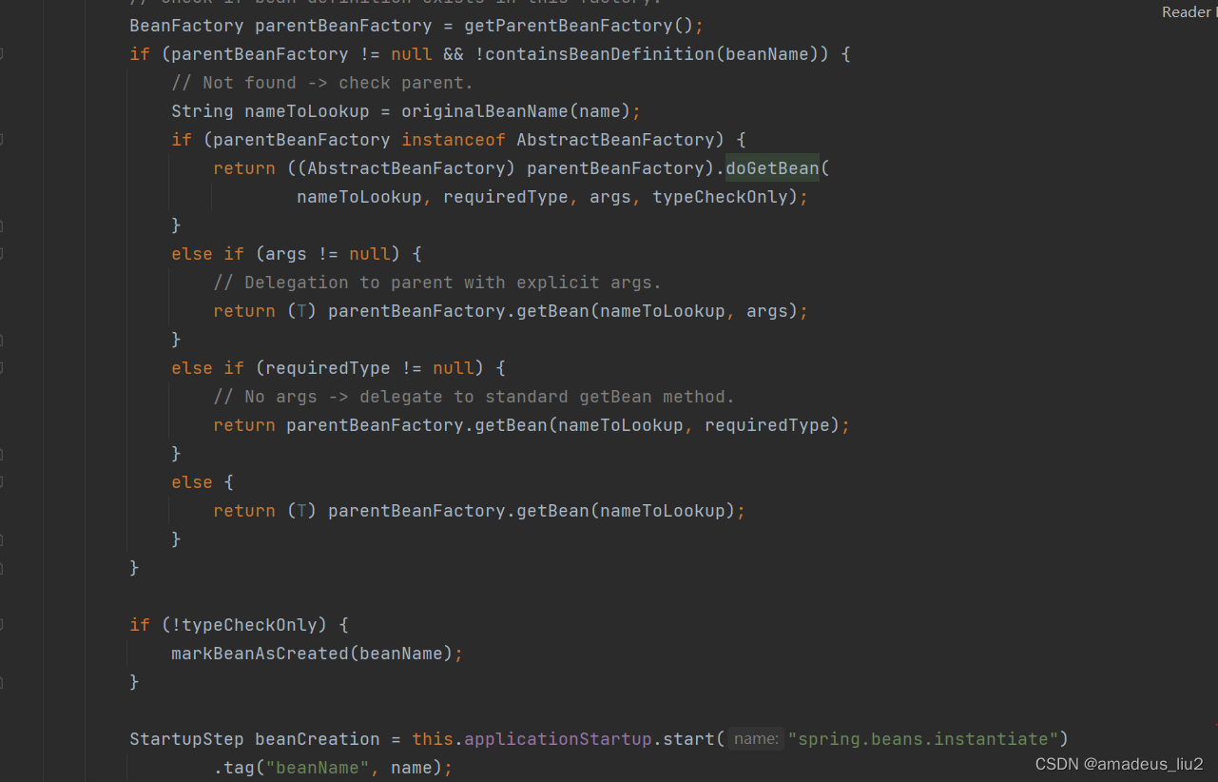Click requiredType argument in getBean(nameToLookup, requiredType)

[767, 425]
